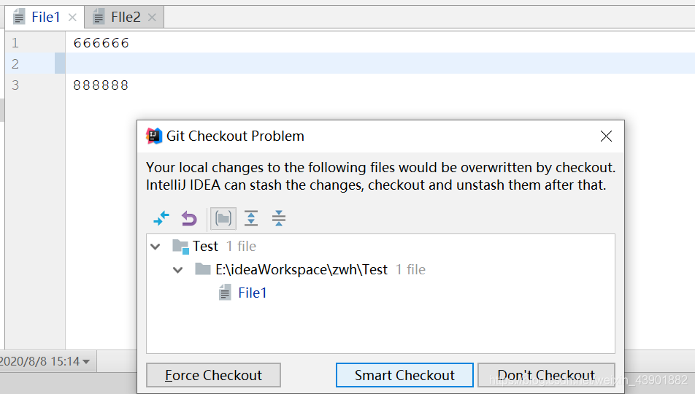Click the Show Diff arrows icon
Screen dimensions: 695x394
pos(161,218)
